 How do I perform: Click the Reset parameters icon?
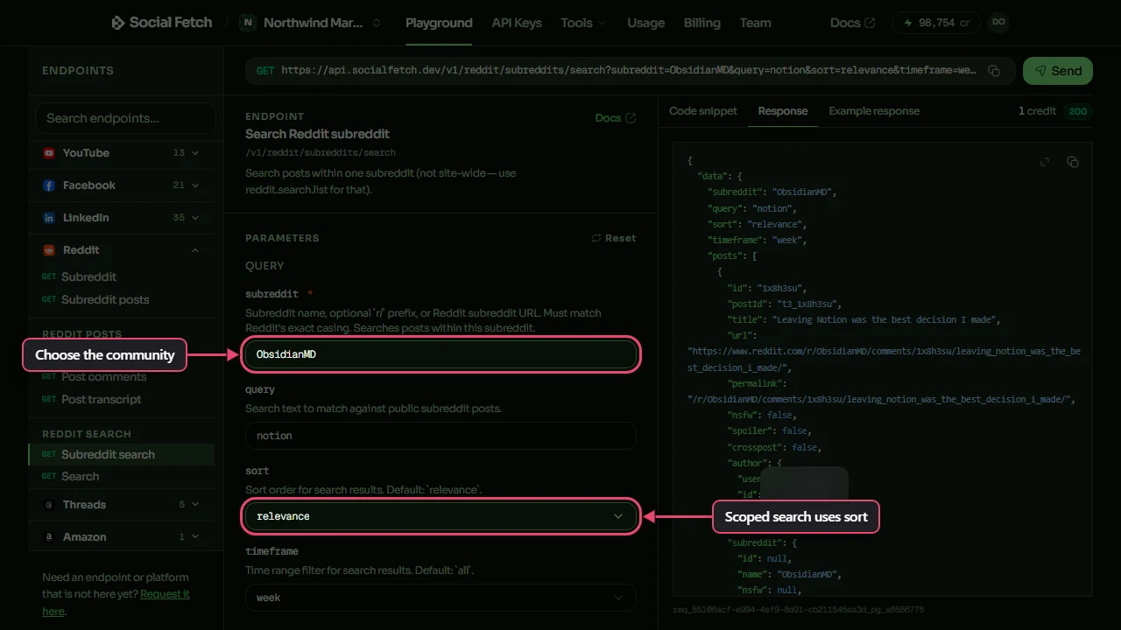tap(596, 238)
